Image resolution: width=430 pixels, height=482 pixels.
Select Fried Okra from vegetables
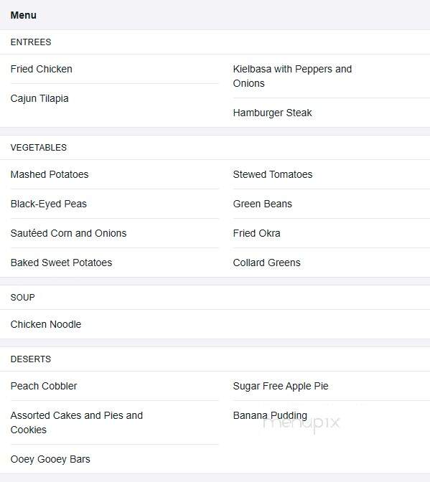[x=256, y=233]
